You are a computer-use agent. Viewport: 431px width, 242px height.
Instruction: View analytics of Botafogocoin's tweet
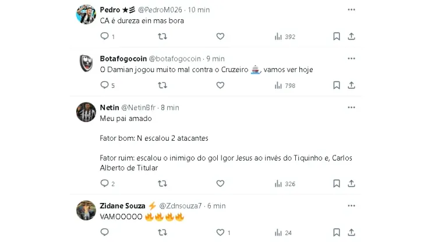pyautogui.click(x=285, y=85)
